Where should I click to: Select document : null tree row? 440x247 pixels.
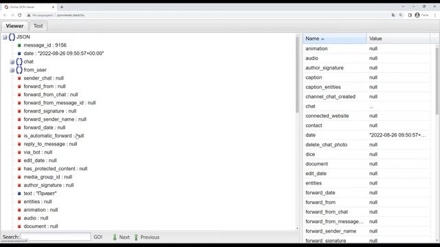tap(41, 226)
